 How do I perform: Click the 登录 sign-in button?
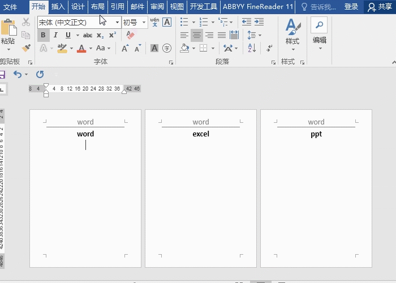pyautogui.click(x=351, y=7)
